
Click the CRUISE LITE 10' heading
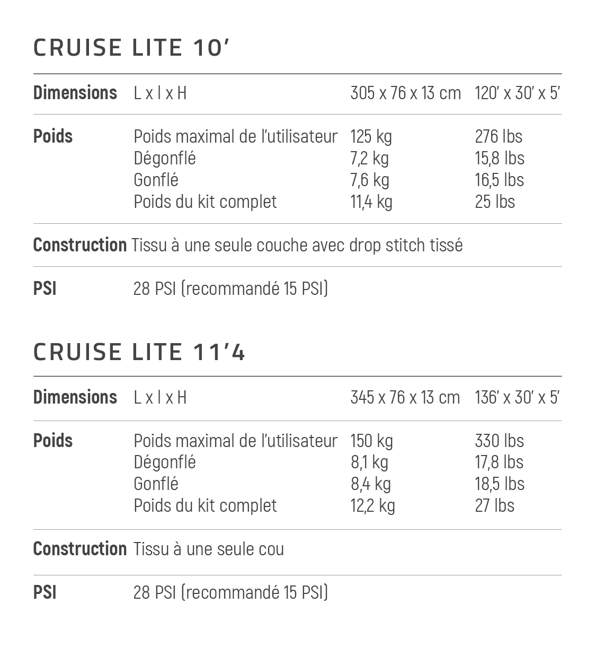click(131, 48)
